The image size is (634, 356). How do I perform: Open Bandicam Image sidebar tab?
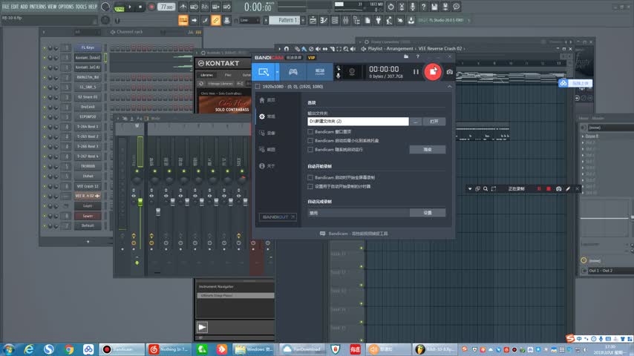[268, 150]
